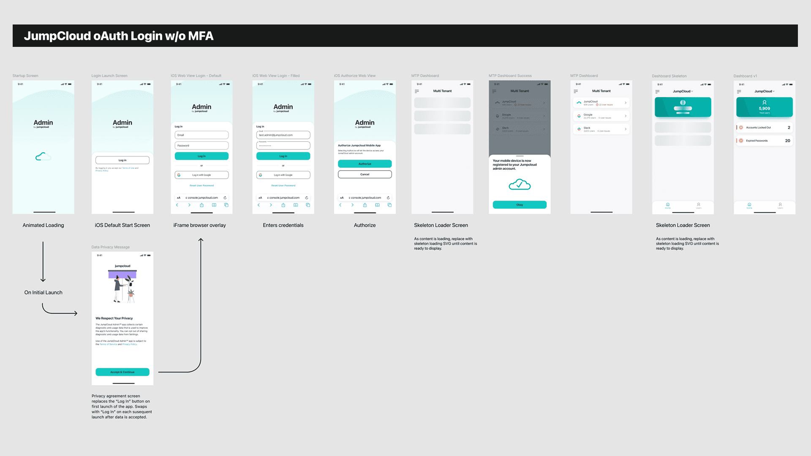Screen dimensions: 811x456
Task: Click browser back arrow on Authorize screen
Action: pyautogui.click(x=340, y=205)
